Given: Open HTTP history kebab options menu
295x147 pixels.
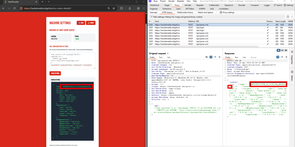Looking at the screenshot, I should 292,17.
